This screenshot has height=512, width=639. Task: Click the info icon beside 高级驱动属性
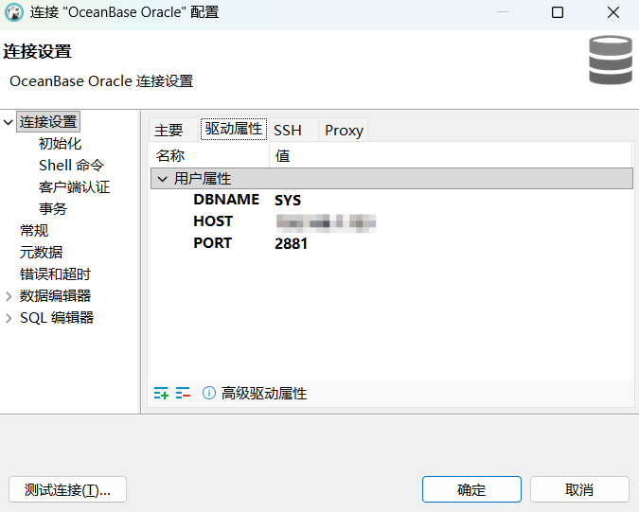(208, 393)
